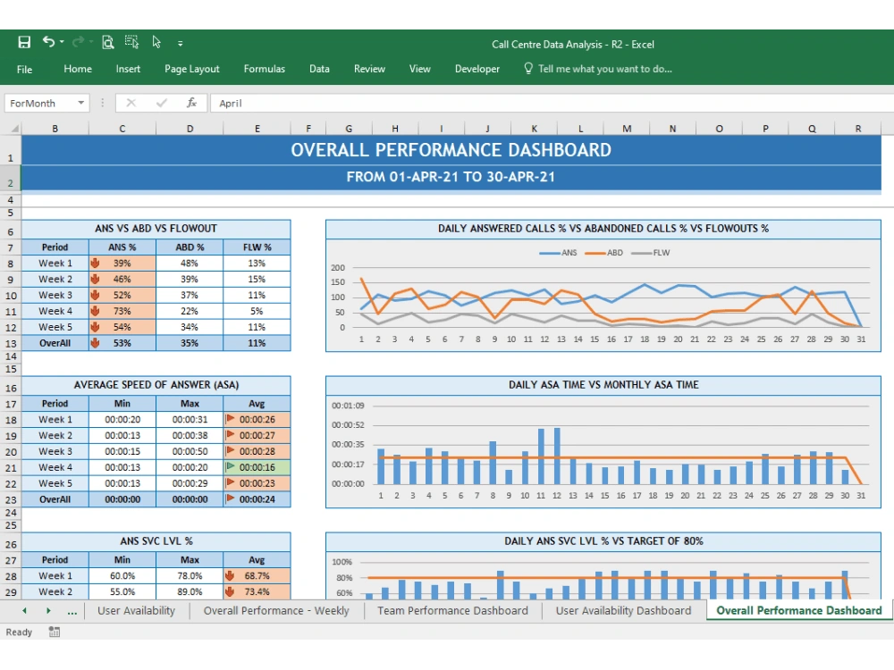The width and height of the screenshot is (894, 670).
Task: Click the Redo icon
Action: pos(77,42)
